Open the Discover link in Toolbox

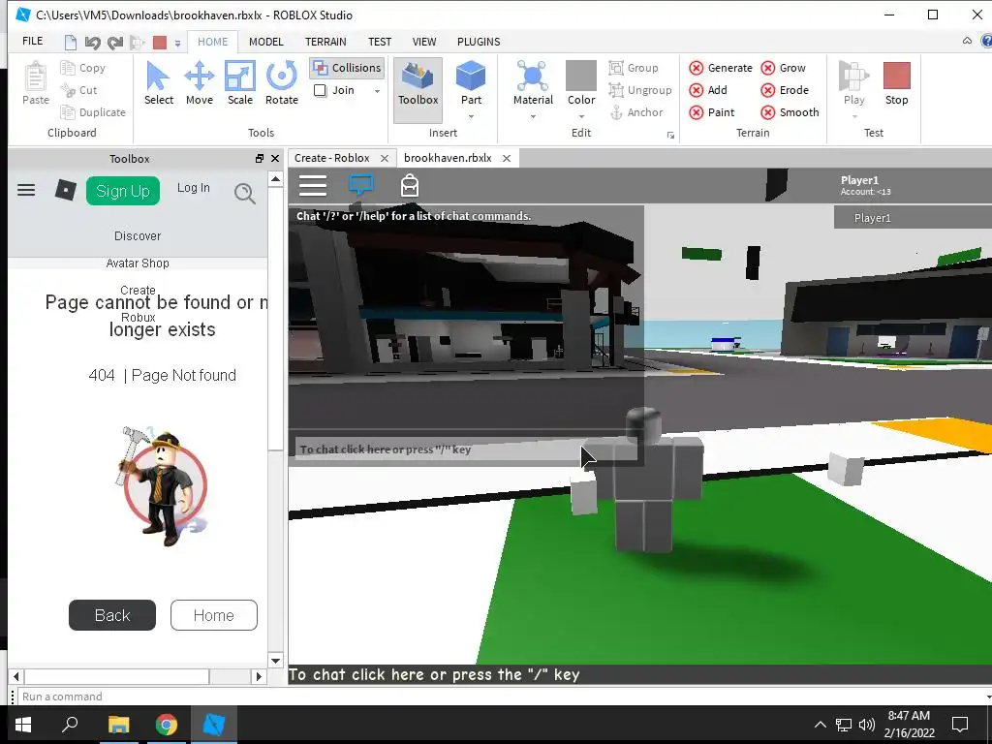[x=138, y=236]
